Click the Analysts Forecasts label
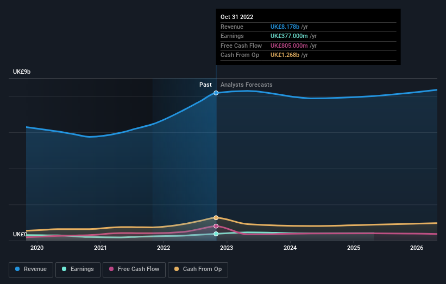This screenshot has height=284, width=446. [246, 85]
